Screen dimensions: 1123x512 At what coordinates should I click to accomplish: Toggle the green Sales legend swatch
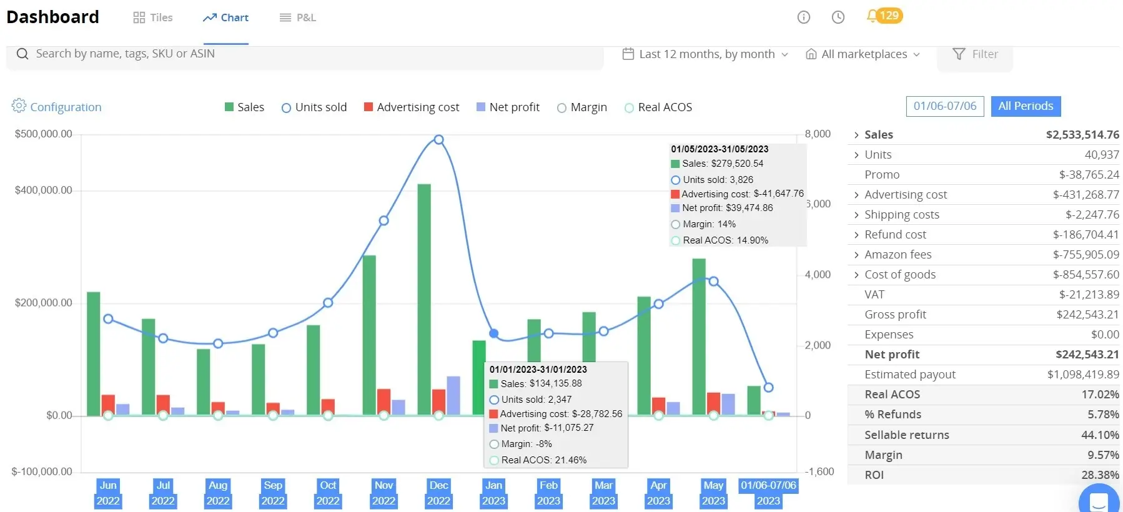coord(229,107)
